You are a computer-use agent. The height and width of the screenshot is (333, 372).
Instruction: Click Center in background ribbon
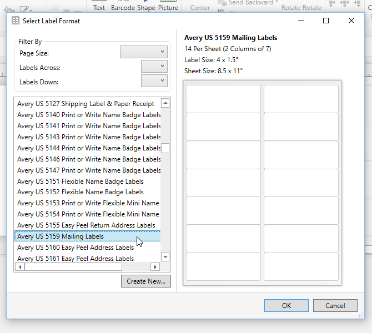(200, 8)
